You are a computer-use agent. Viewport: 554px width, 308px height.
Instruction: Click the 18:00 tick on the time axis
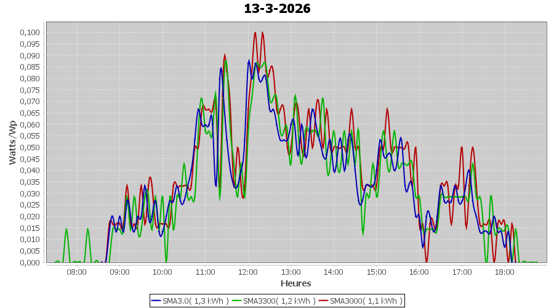[505, 272]
